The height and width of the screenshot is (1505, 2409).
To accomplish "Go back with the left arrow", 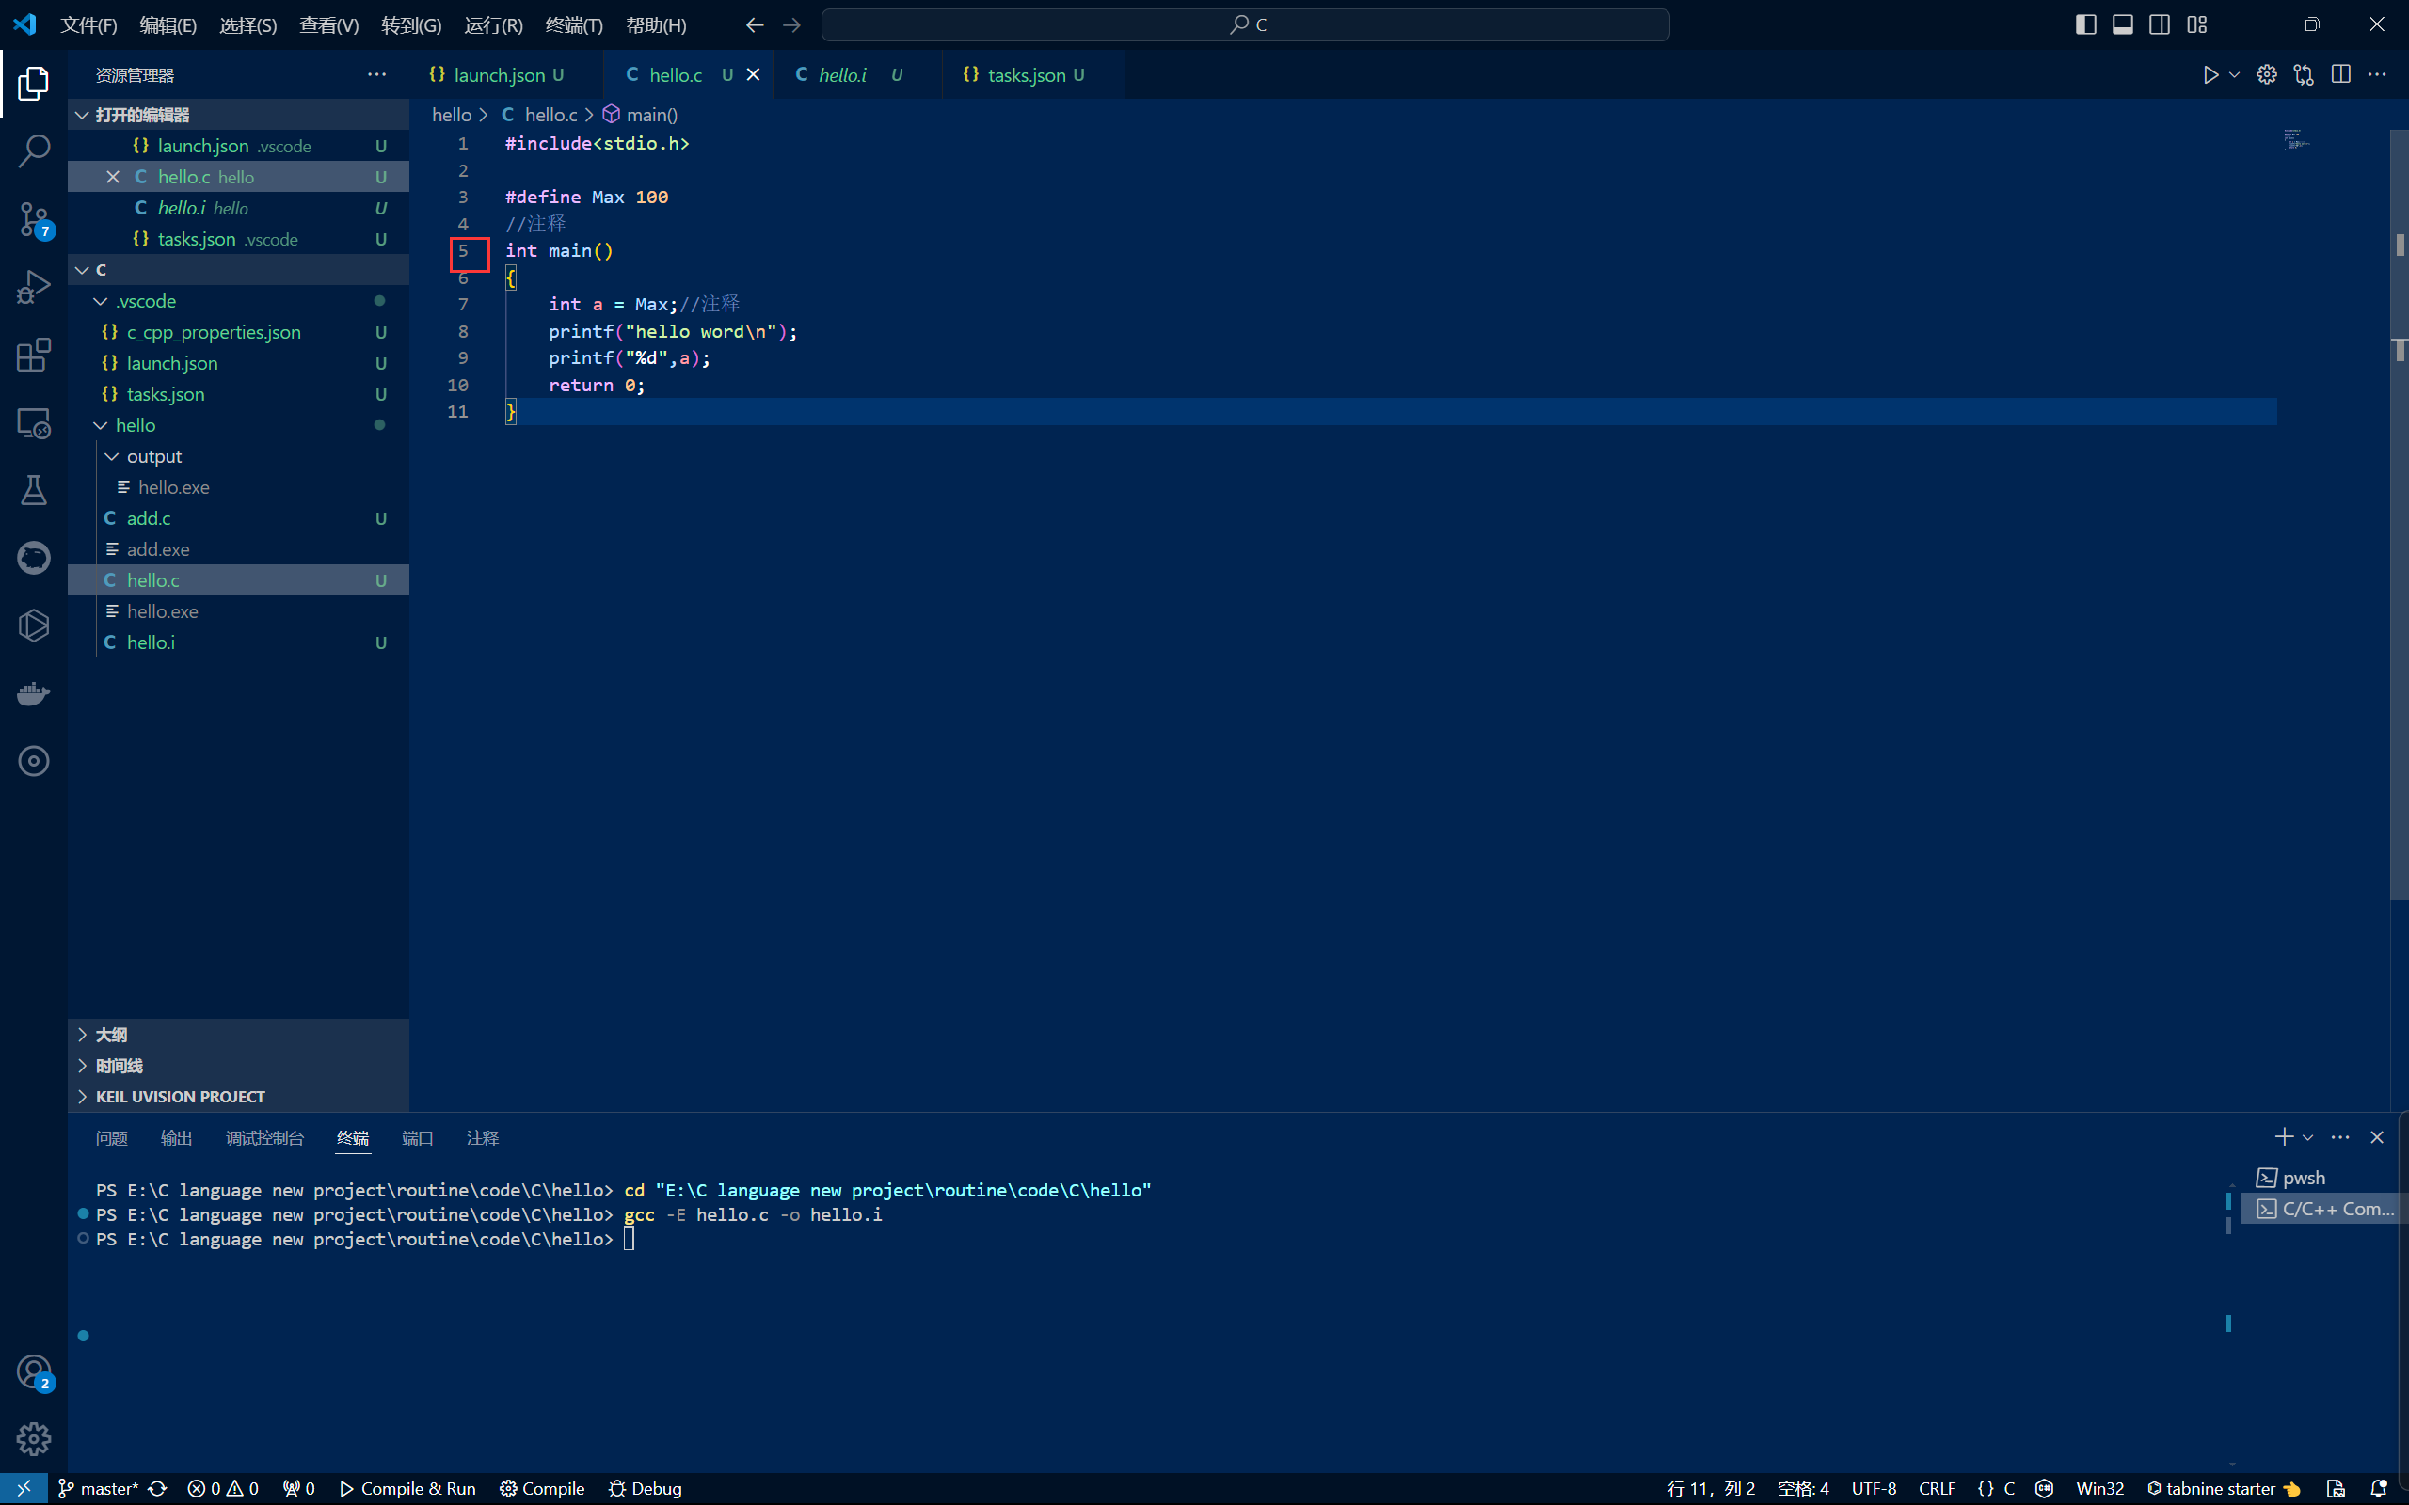I will tap(755, 24).
